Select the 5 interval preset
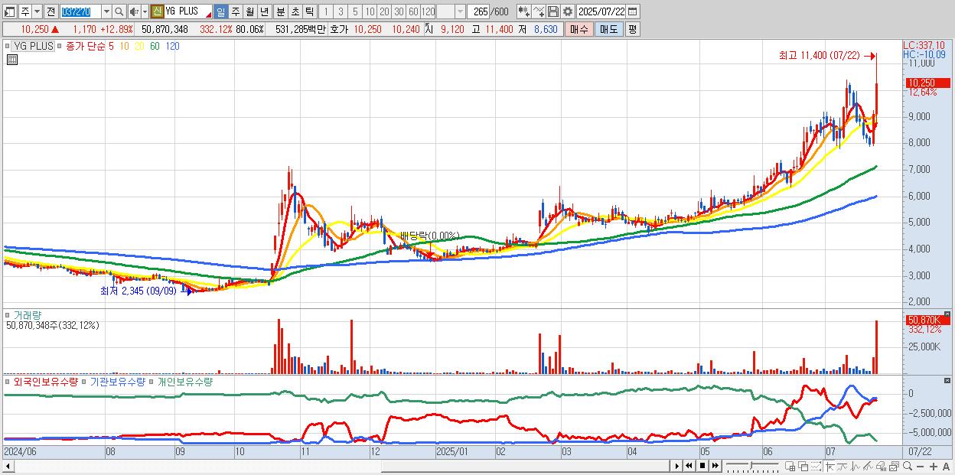 (355, 11)
